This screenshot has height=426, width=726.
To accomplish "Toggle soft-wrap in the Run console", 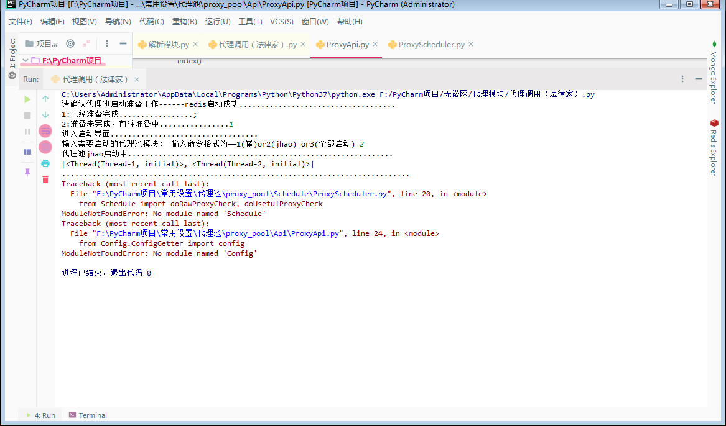I will click(45, 131).
